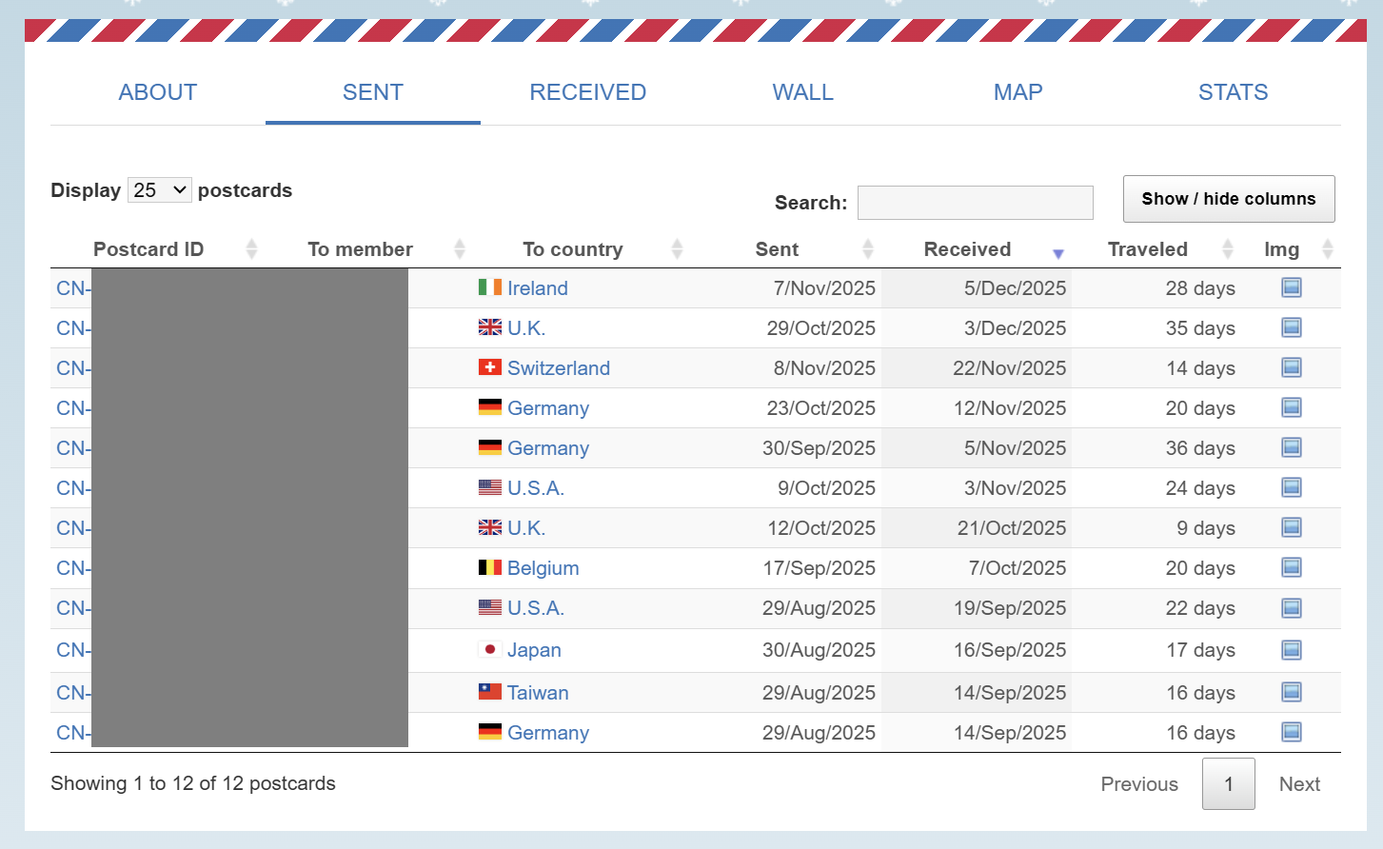This screenshot has height=849, width=1383.
Task: Open Show / hide columns menu
Action: pos(1228,199)
